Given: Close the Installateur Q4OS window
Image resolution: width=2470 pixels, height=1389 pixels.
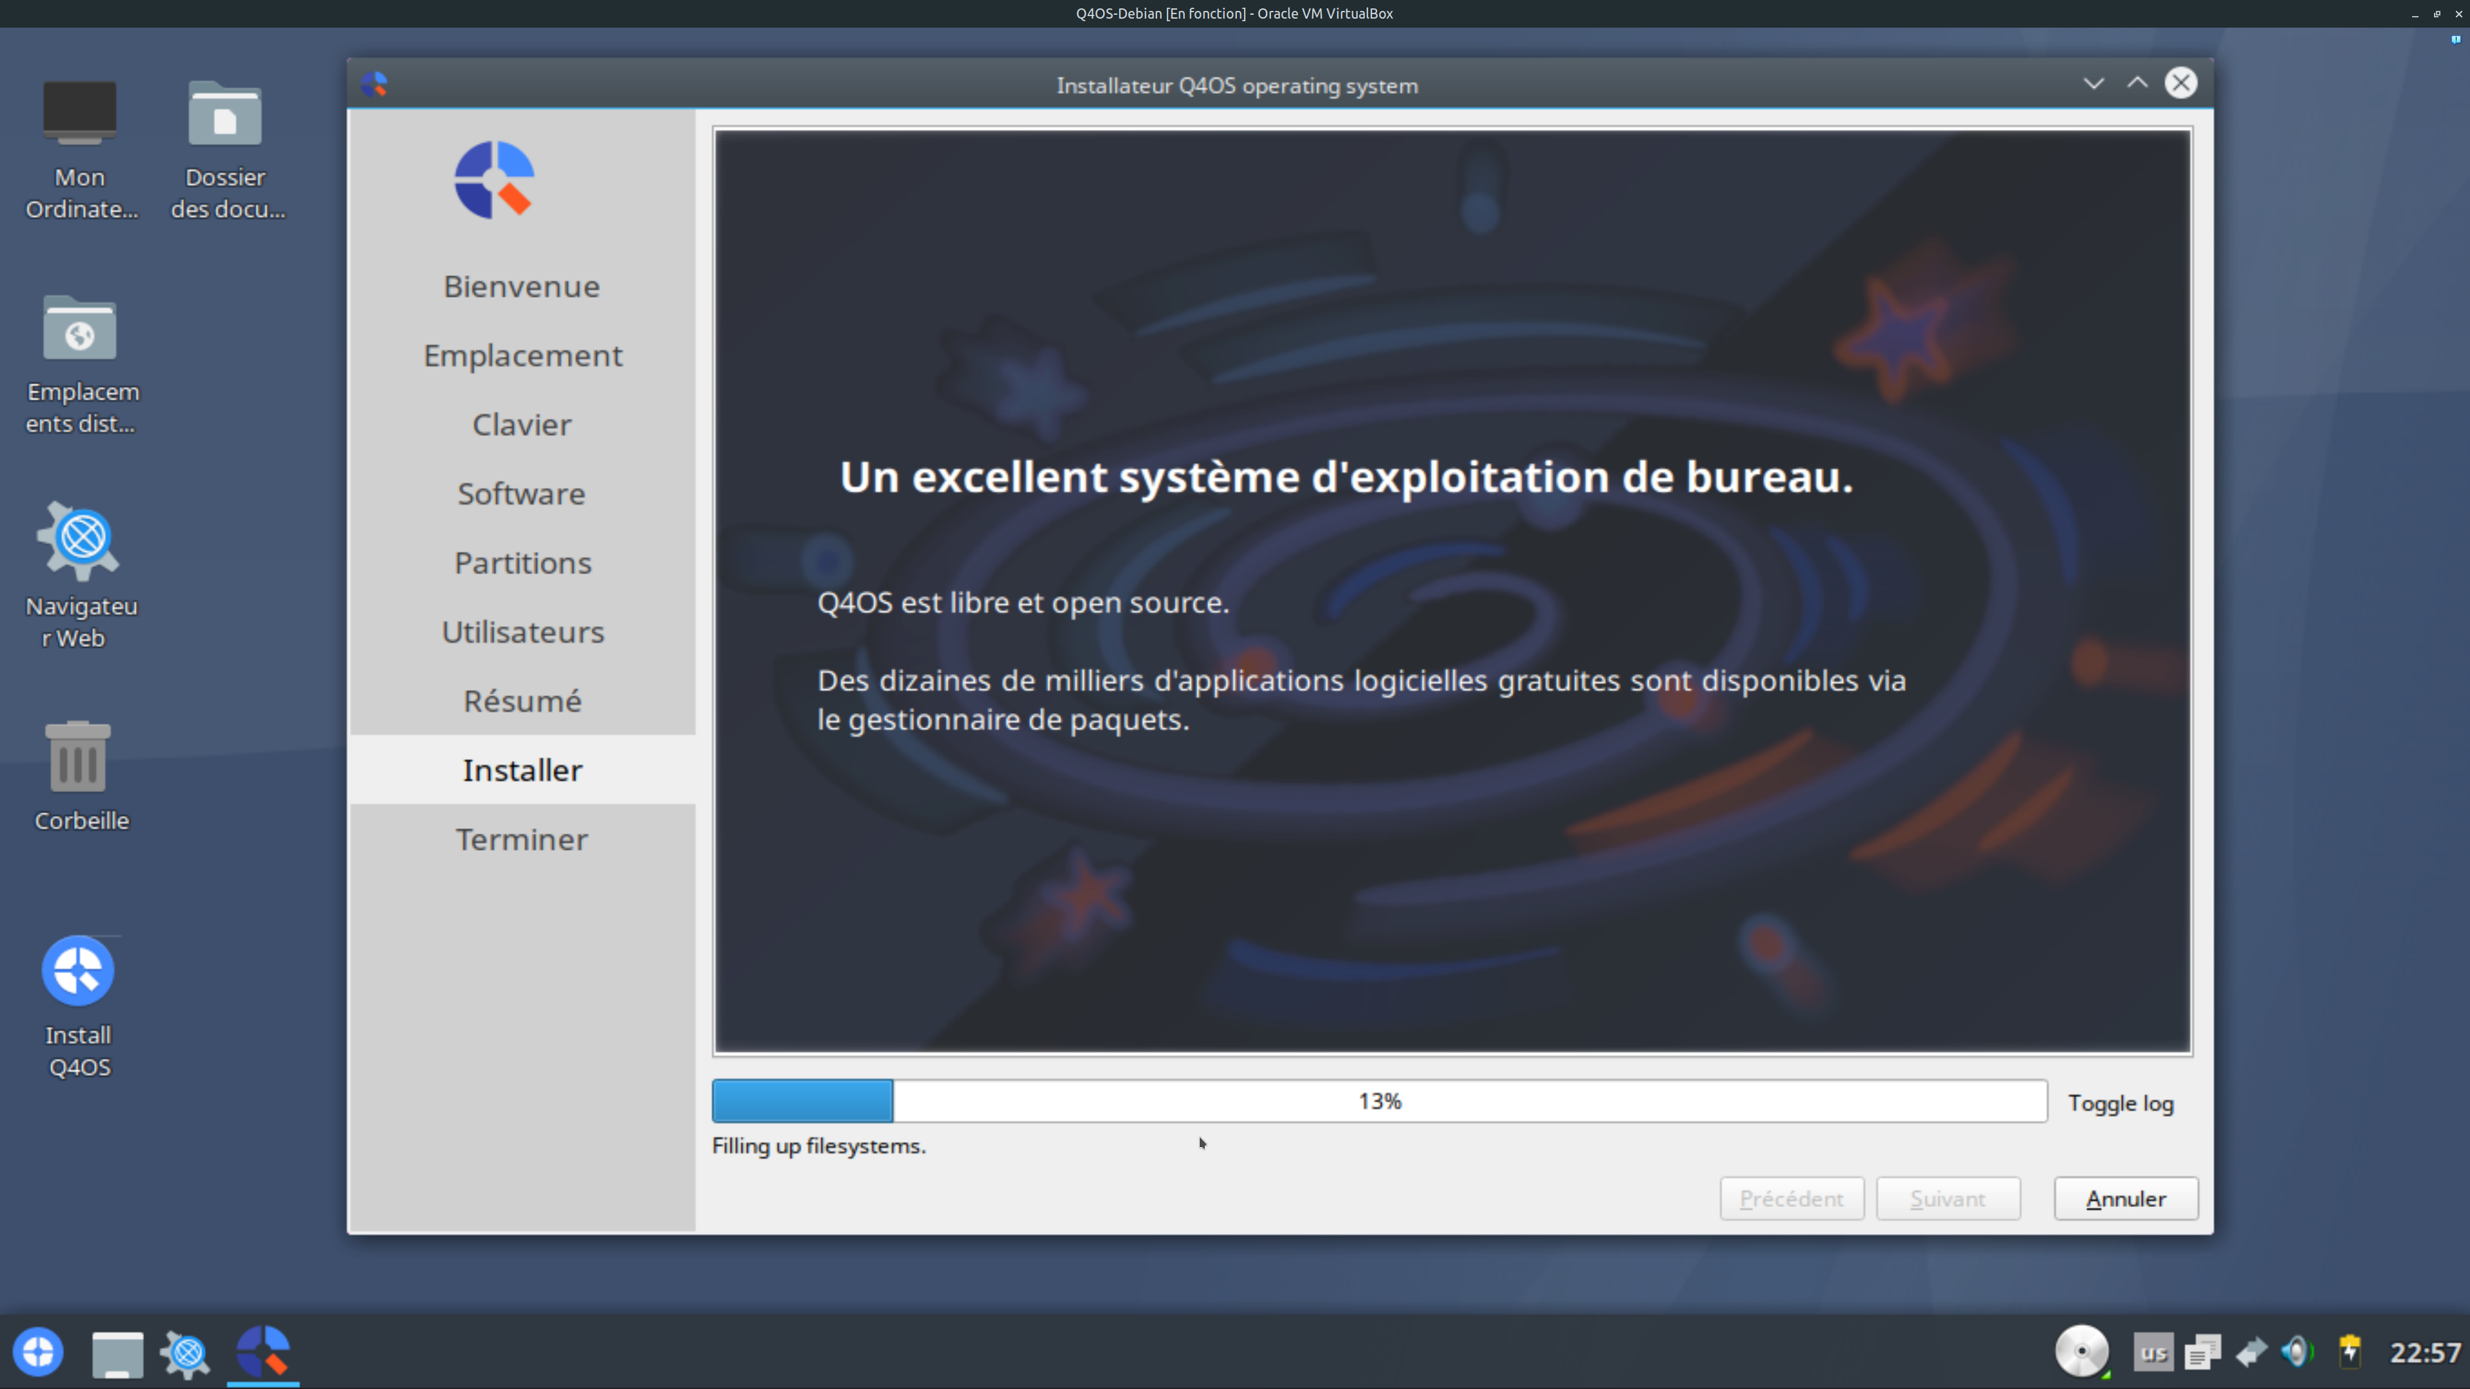Looking at the screenshot, I should tap(2181, 84).
